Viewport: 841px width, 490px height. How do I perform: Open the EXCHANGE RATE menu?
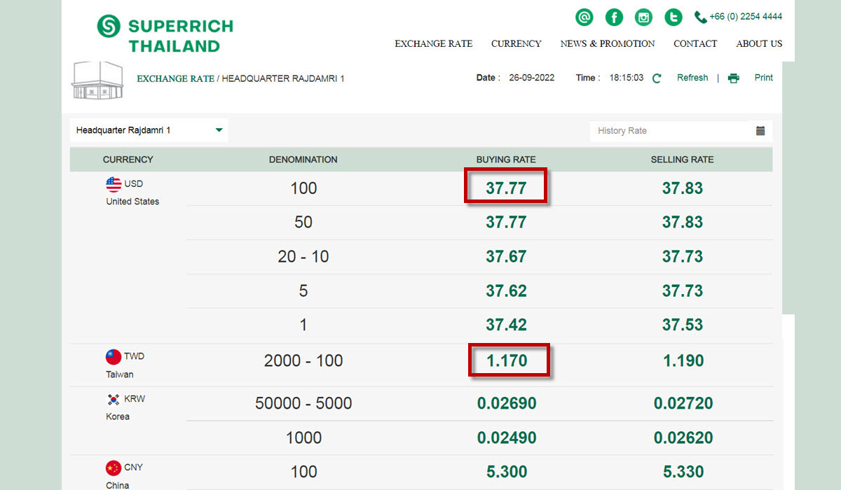coord(434,43)
